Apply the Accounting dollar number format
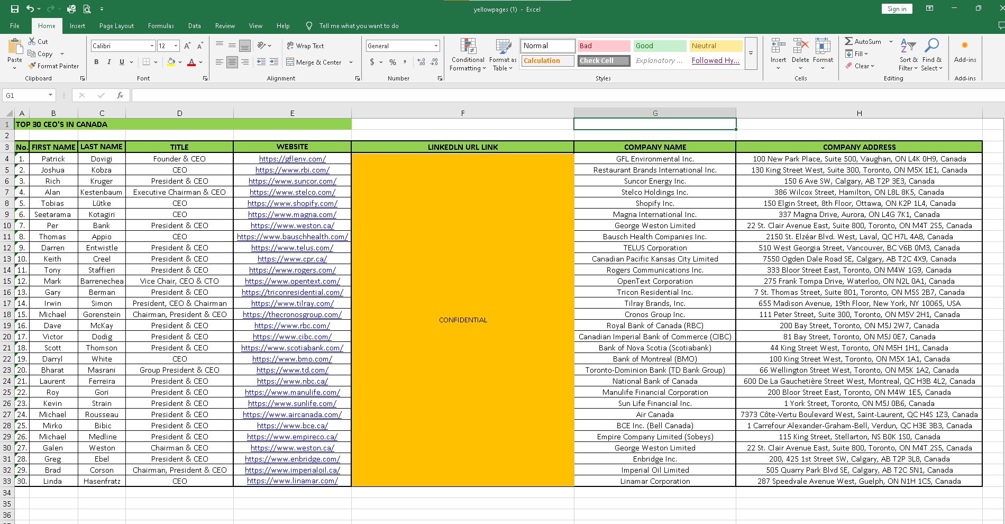 (372, 62)
